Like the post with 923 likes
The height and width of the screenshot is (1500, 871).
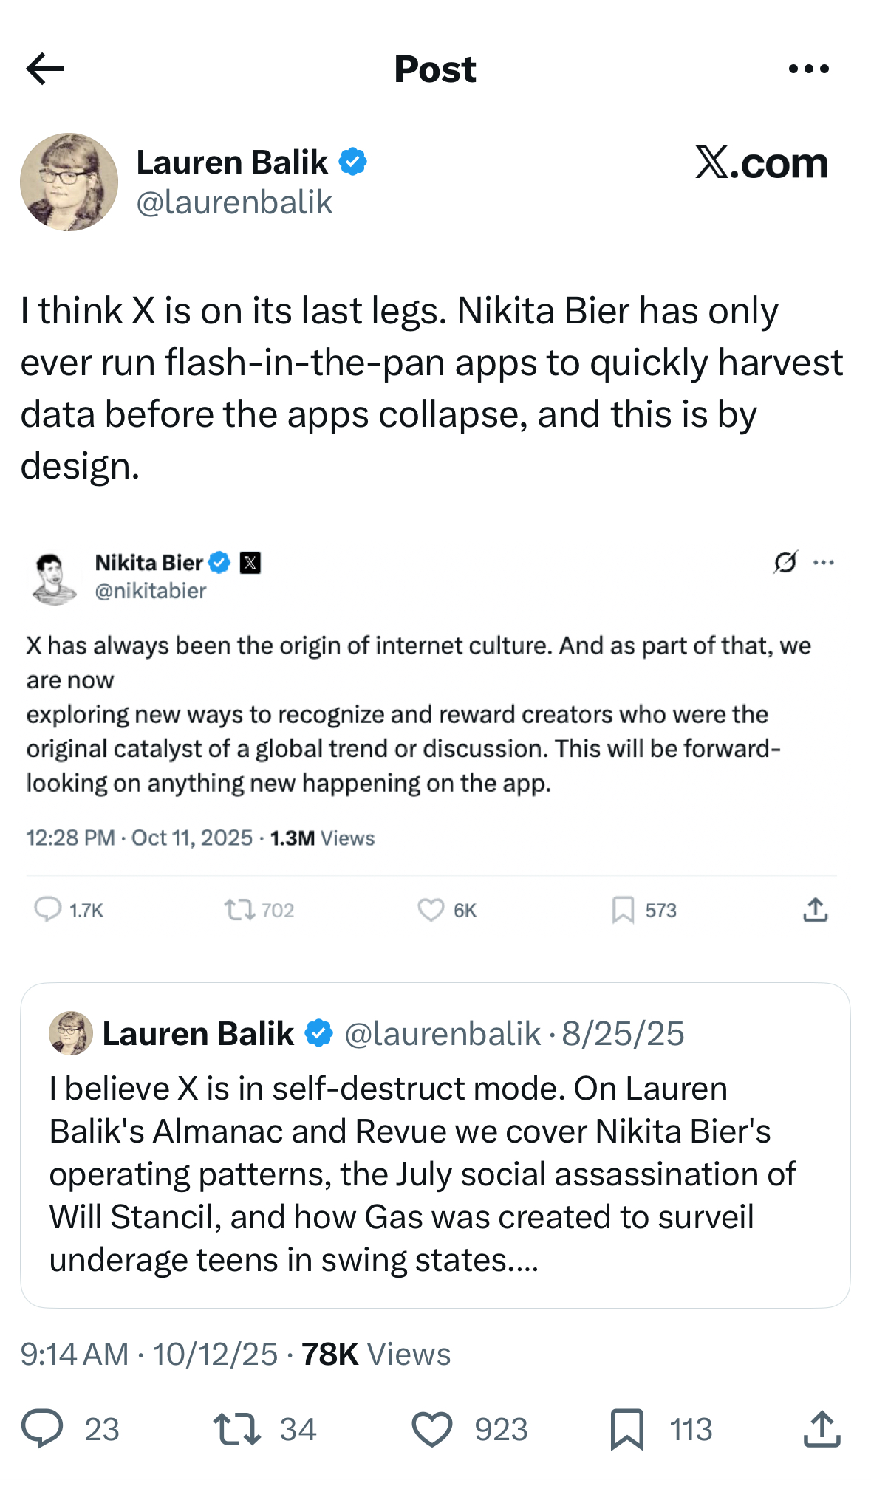[x=432, y=1428]
